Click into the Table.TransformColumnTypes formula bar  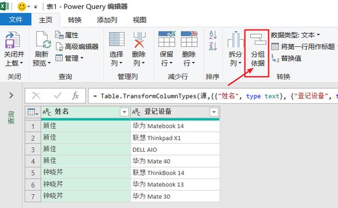[x=213, y=96]
